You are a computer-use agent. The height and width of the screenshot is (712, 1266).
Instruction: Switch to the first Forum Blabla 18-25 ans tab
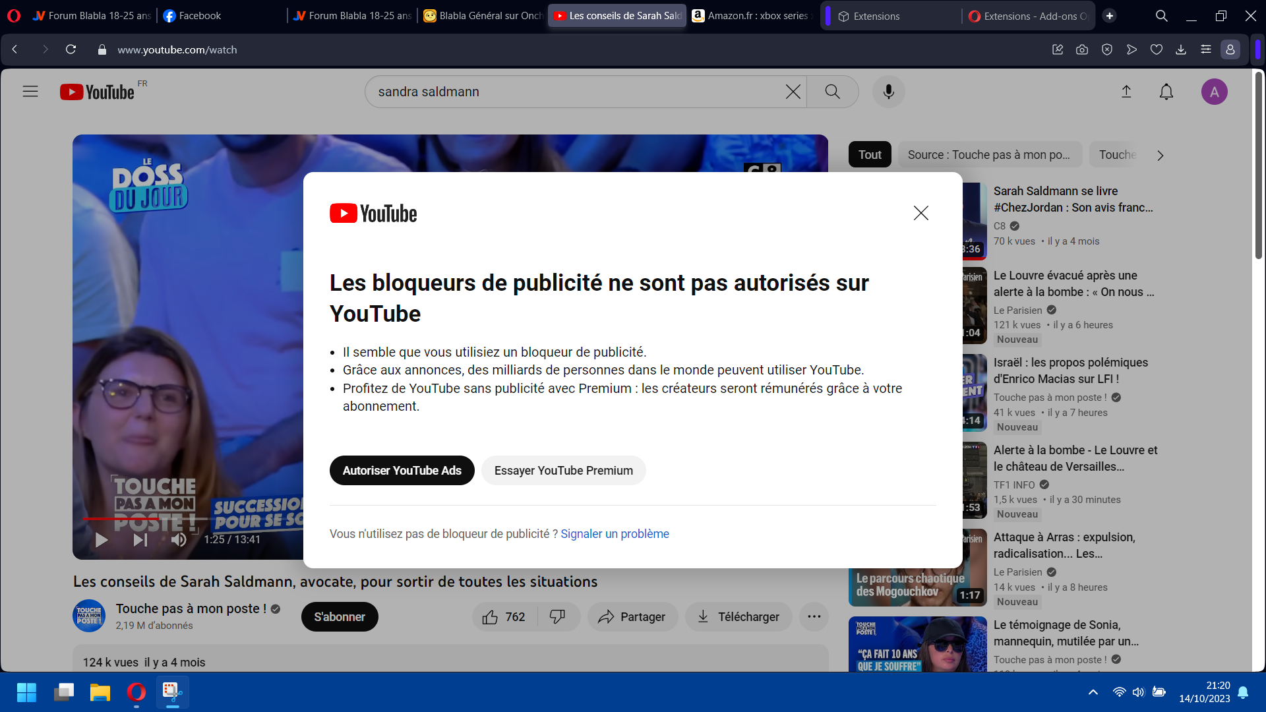(x=92, y=16)
